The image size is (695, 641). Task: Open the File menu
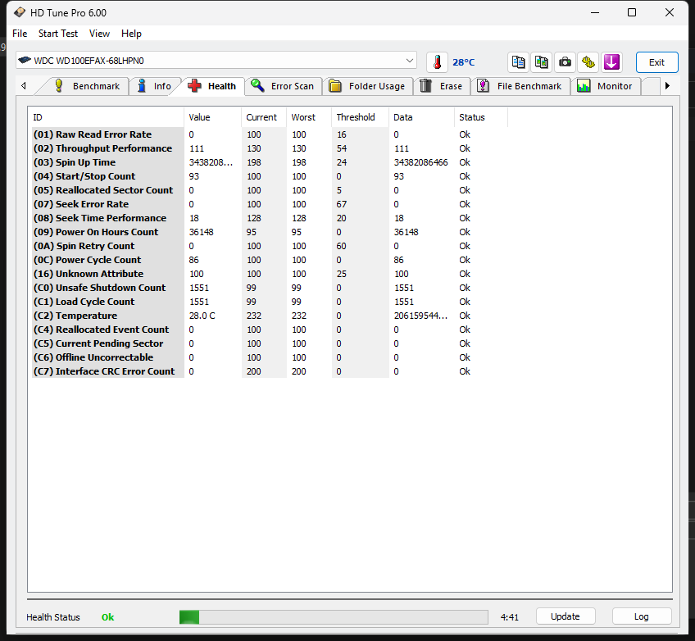[x=20, y=34]
